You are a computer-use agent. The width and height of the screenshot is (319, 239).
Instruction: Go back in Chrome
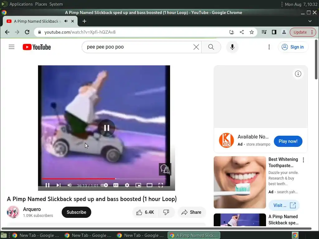7,32
